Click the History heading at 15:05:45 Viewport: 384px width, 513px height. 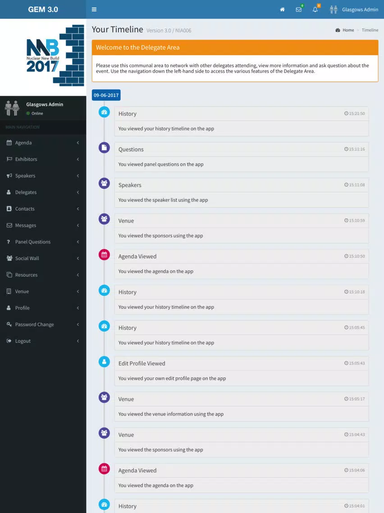(128, 328)
